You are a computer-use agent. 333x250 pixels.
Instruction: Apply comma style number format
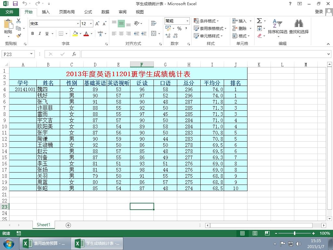[186, 29]
